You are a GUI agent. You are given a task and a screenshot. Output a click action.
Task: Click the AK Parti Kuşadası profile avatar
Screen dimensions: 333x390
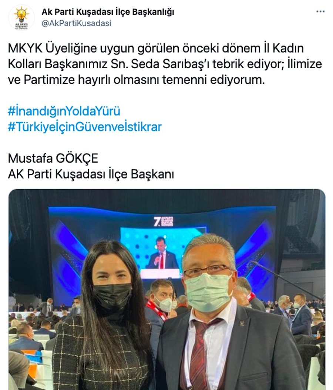[21, 17]
